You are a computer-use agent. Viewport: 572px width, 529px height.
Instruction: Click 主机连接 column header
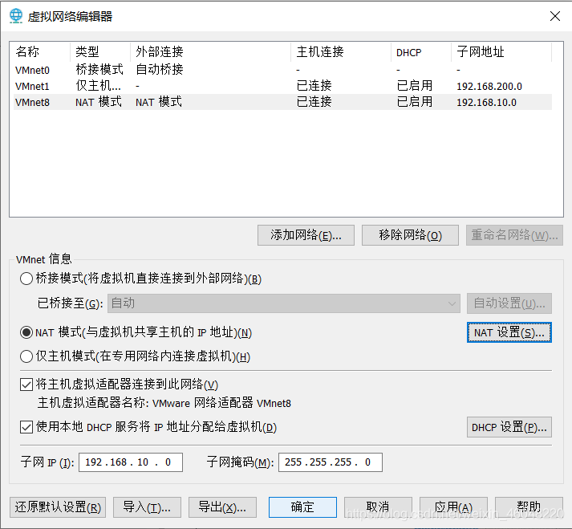coord(341,52)
